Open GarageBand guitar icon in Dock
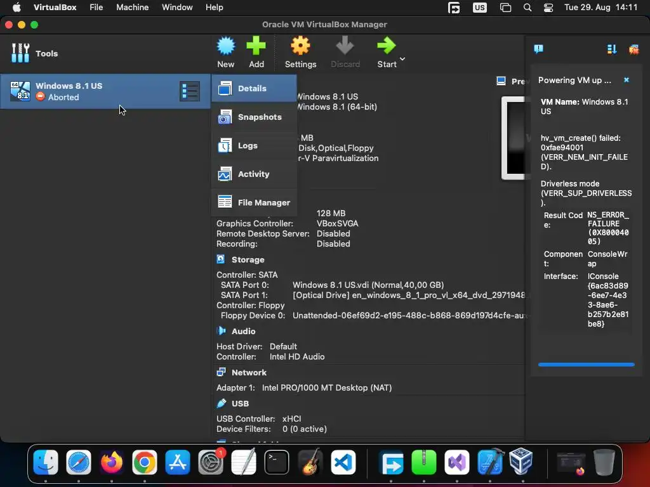650x487 pixels. (x=310, y=462)
